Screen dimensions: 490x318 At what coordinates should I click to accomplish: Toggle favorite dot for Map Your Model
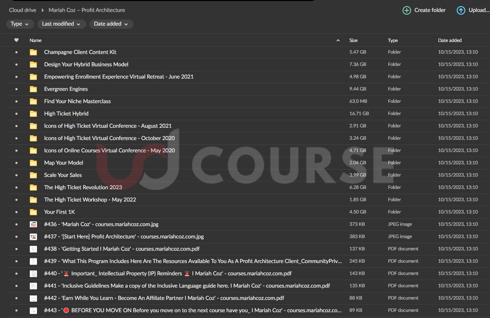click(16, 163)
